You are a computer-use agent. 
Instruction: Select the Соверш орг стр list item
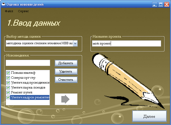tap(23, 78)
